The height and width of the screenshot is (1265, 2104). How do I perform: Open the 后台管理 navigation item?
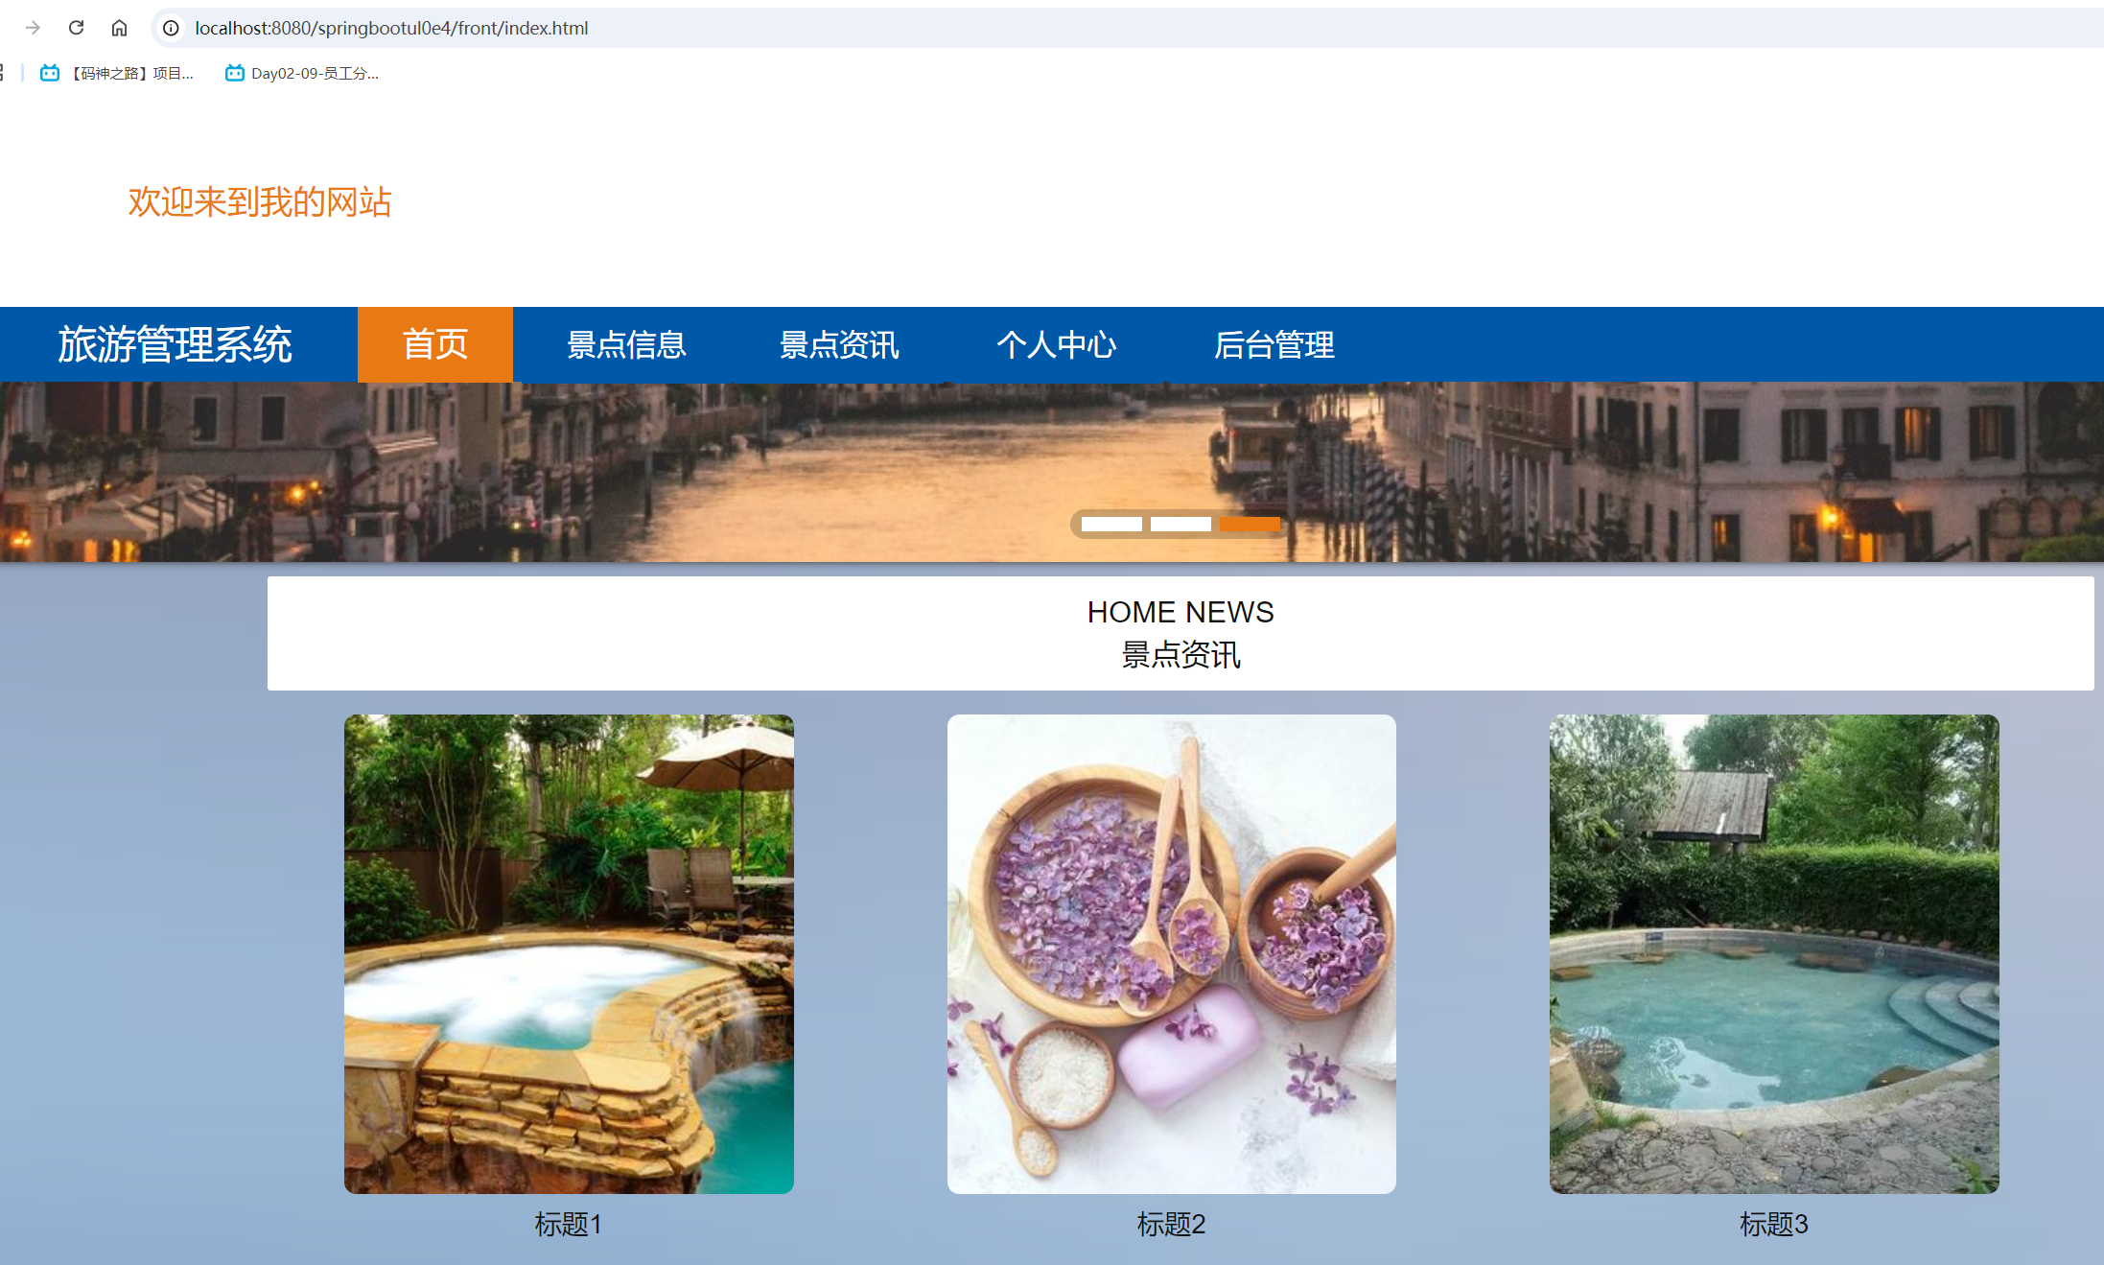coord(1274,344)
